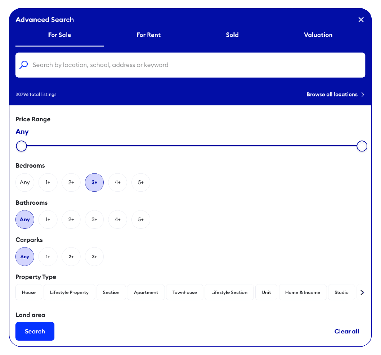
Task: Switch to the Sold tab
Action: [x=232, y=35]
